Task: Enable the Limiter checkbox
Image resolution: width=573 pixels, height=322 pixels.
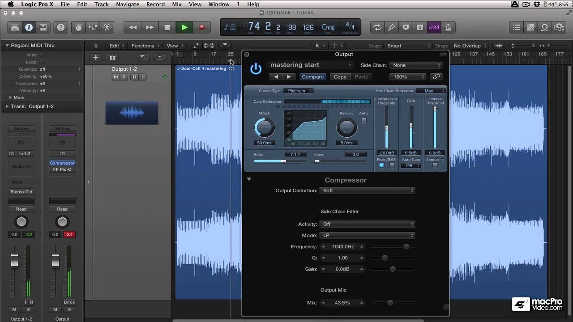Action: [x=435, y=165]
